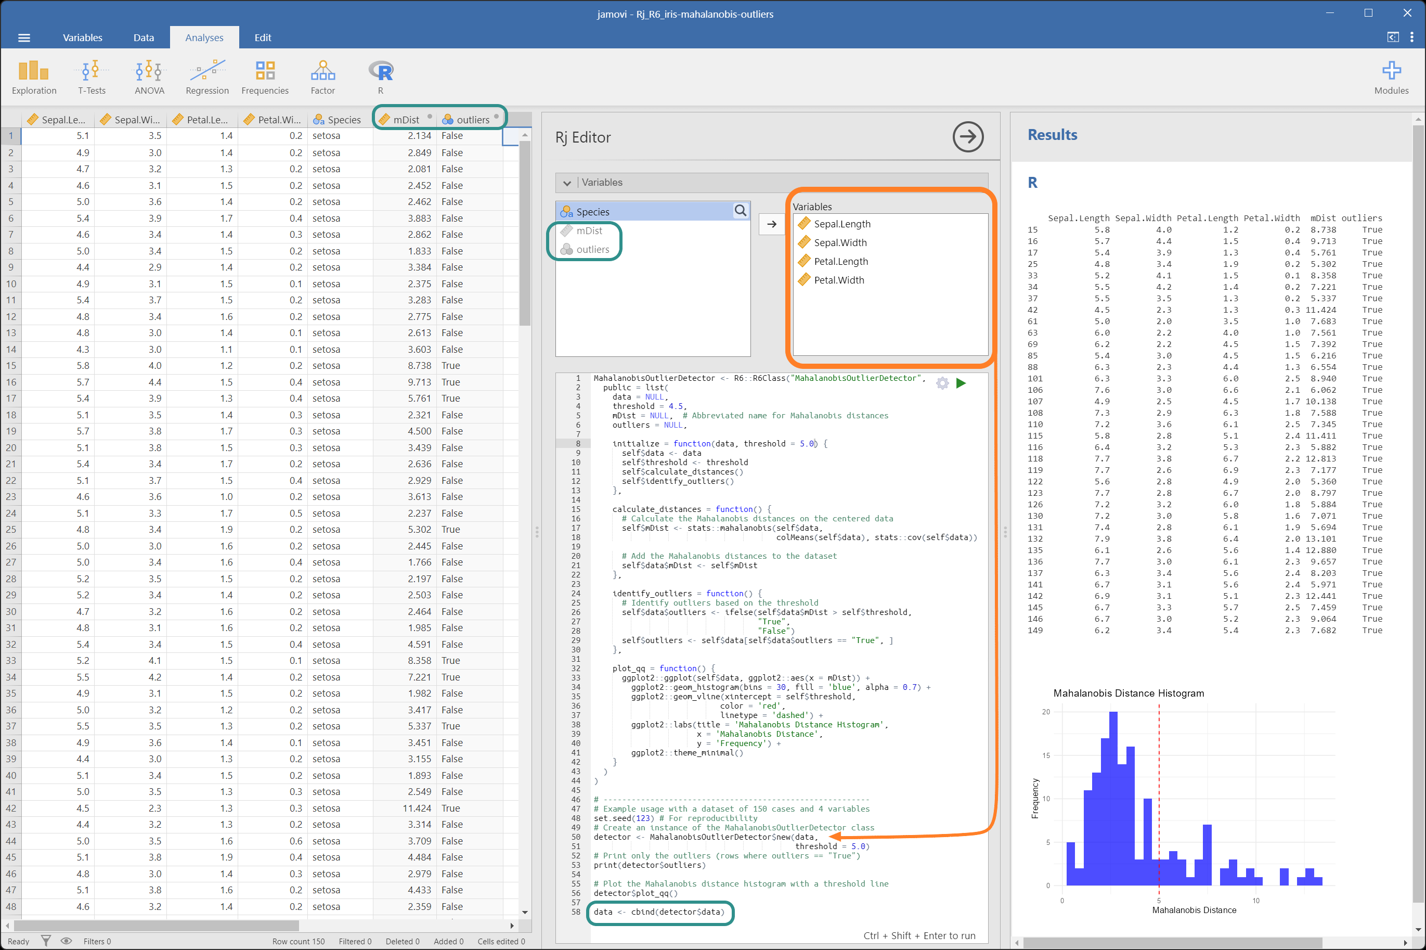Open the hamburger main menu
Image resolution: width=1426 pixels, height=950 pixels.
[x=24, y=37]
